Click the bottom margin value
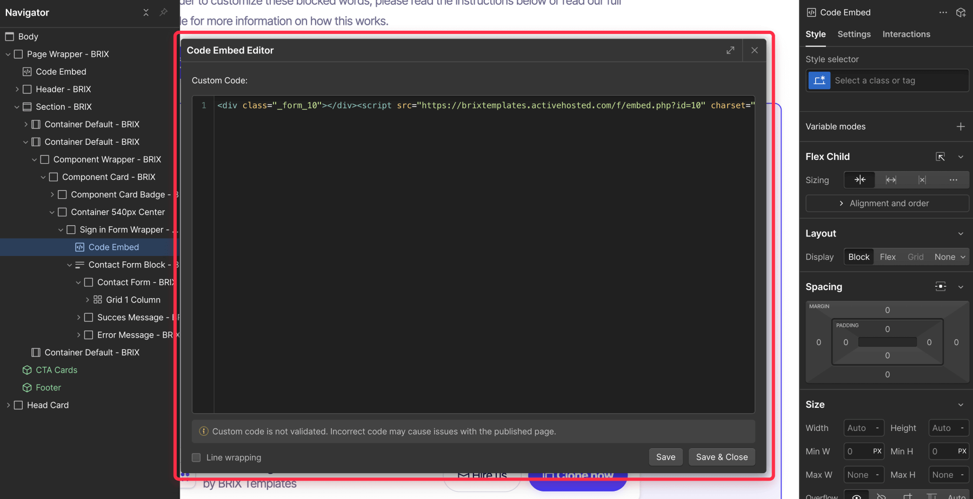The image size is (973, 499). (887, 374)
